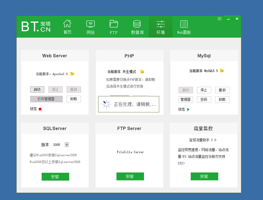The image size is (263, 200).
Task: Click MySql 卸载 uninstall button
Action: pyautogui.click(x=222, y=99)
